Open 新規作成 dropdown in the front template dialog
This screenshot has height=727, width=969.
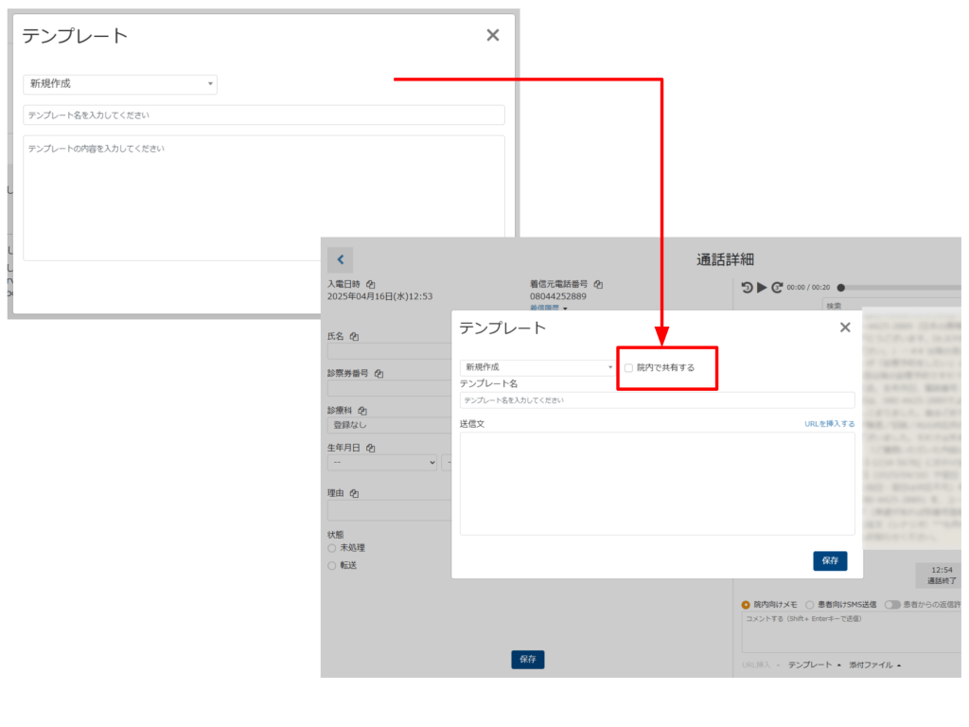[x=537, y=366]
